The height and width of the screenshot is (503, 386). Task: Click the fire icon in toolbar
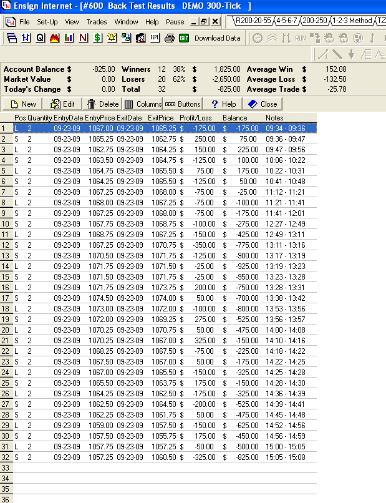point(54,38)
